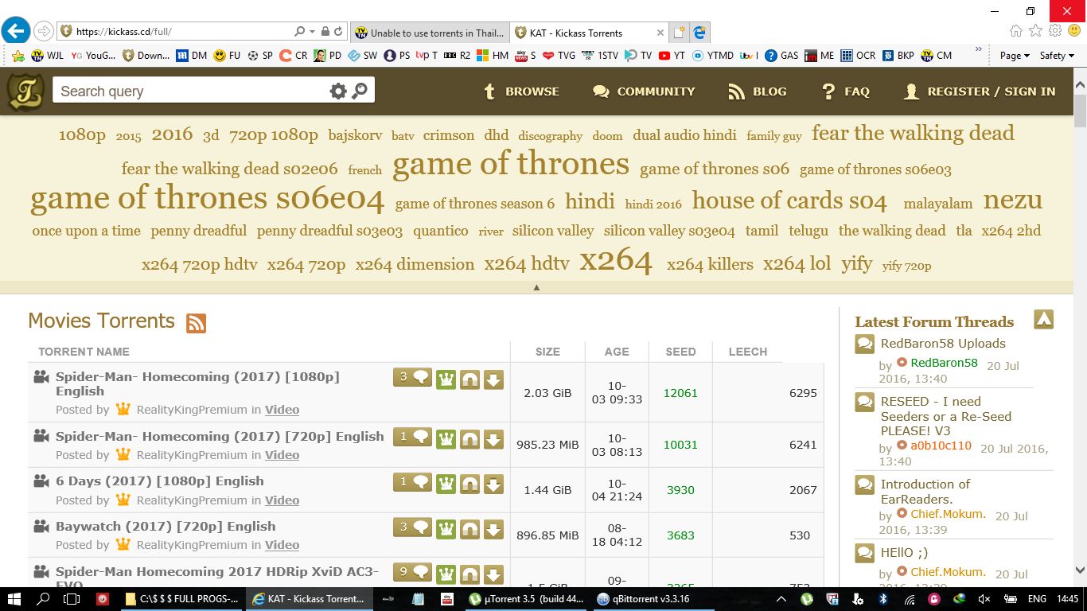1087x611 pixels.
Task: Click the Kickass Torrents logo icon
Action: point(25,91)
